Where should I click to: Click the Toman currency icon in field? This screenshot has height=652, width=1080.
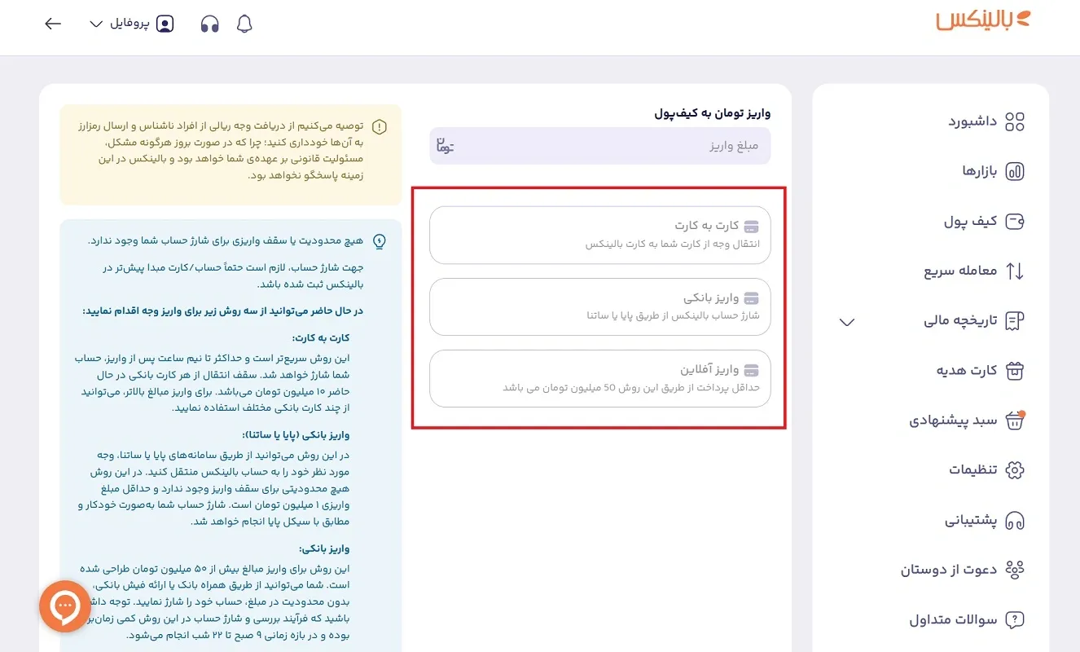[444, 146]
